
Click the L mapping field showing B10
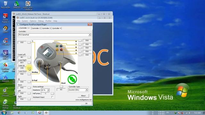tap(22, 42)
